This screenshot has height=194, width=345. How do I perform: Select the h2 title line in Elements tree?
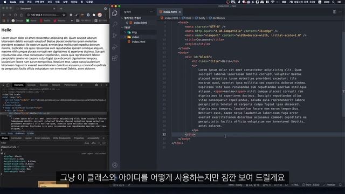54,113
